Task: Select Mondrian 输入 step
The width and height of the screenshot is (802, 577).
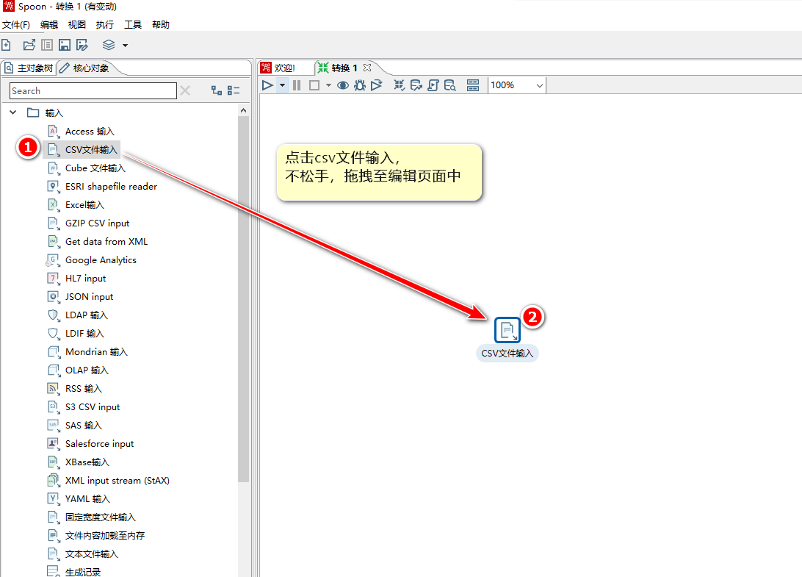Action: 87,352
